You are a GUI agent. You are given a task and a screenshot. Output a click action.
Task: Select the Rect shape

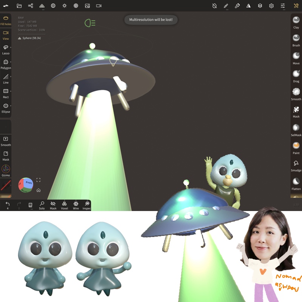pyautogui.click(x=6, y=94)
